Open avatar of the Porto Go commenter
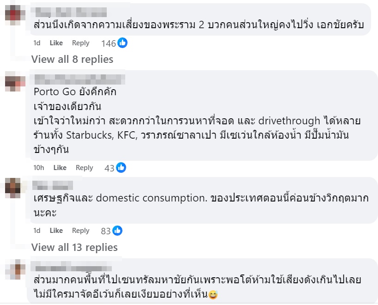The image size is (378, 305). click(x=15, y=83)
